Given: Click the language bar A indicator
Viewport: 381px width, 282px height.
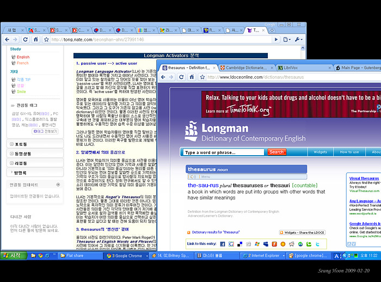Looking at the screenshot, I should 336,256.
